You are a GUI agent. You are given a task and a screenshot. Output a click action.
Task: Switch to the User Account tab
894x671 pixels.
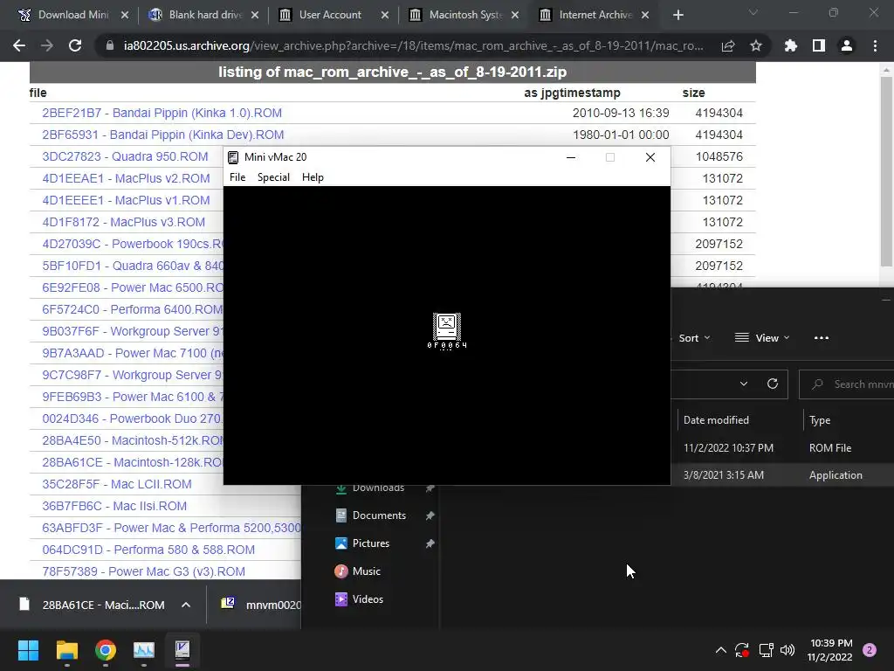tap(330, 15)
